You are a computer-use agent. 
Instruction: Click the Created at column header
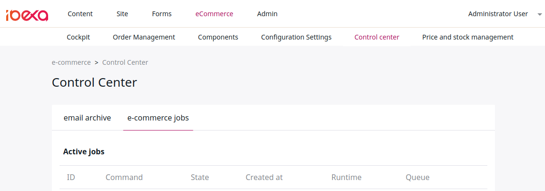pyautogui.click(x=264, y=178)
